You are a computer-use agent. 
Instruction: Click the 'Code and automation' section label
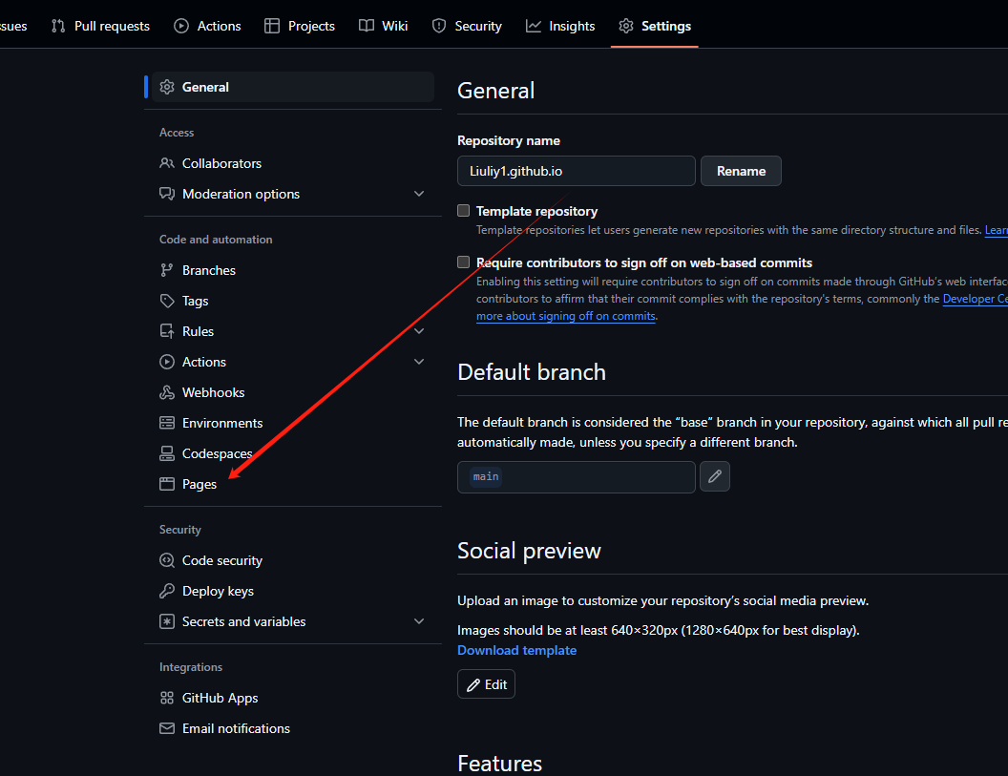216,240
